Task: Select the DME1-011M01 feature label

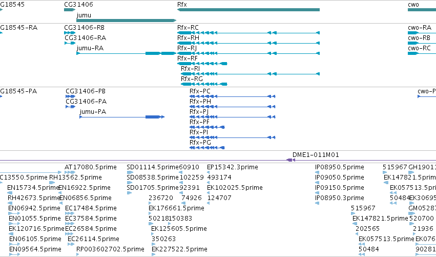Action: (316, 155)
